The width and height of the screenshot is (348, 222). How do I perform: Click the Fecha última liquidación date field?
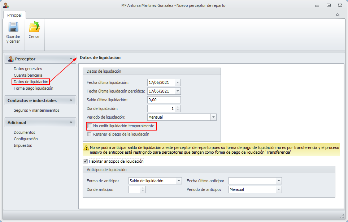tap(161, 82)
